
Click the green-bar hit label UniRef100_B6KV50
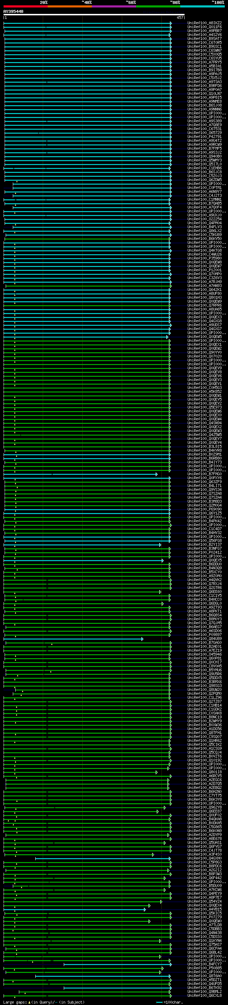point(204,239)
